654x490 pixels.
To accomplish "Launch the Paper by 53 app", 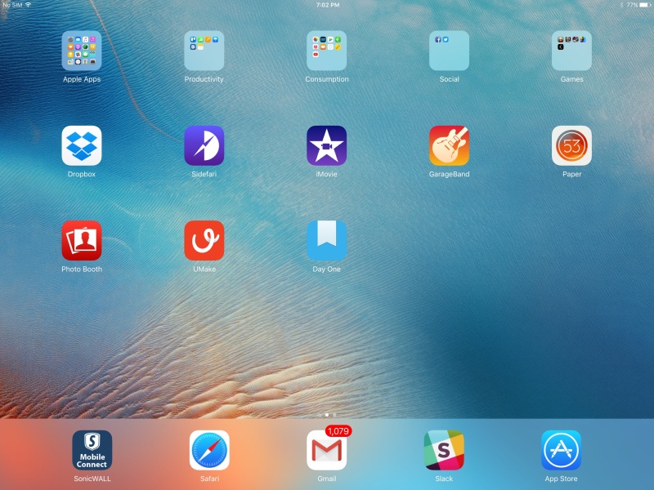I will [571, 145].
